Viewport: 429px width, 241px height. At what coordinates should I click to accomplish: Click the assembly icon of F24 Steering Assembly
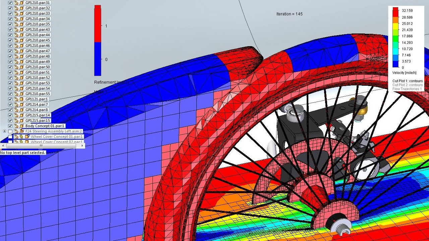click(x=22, y=131)
